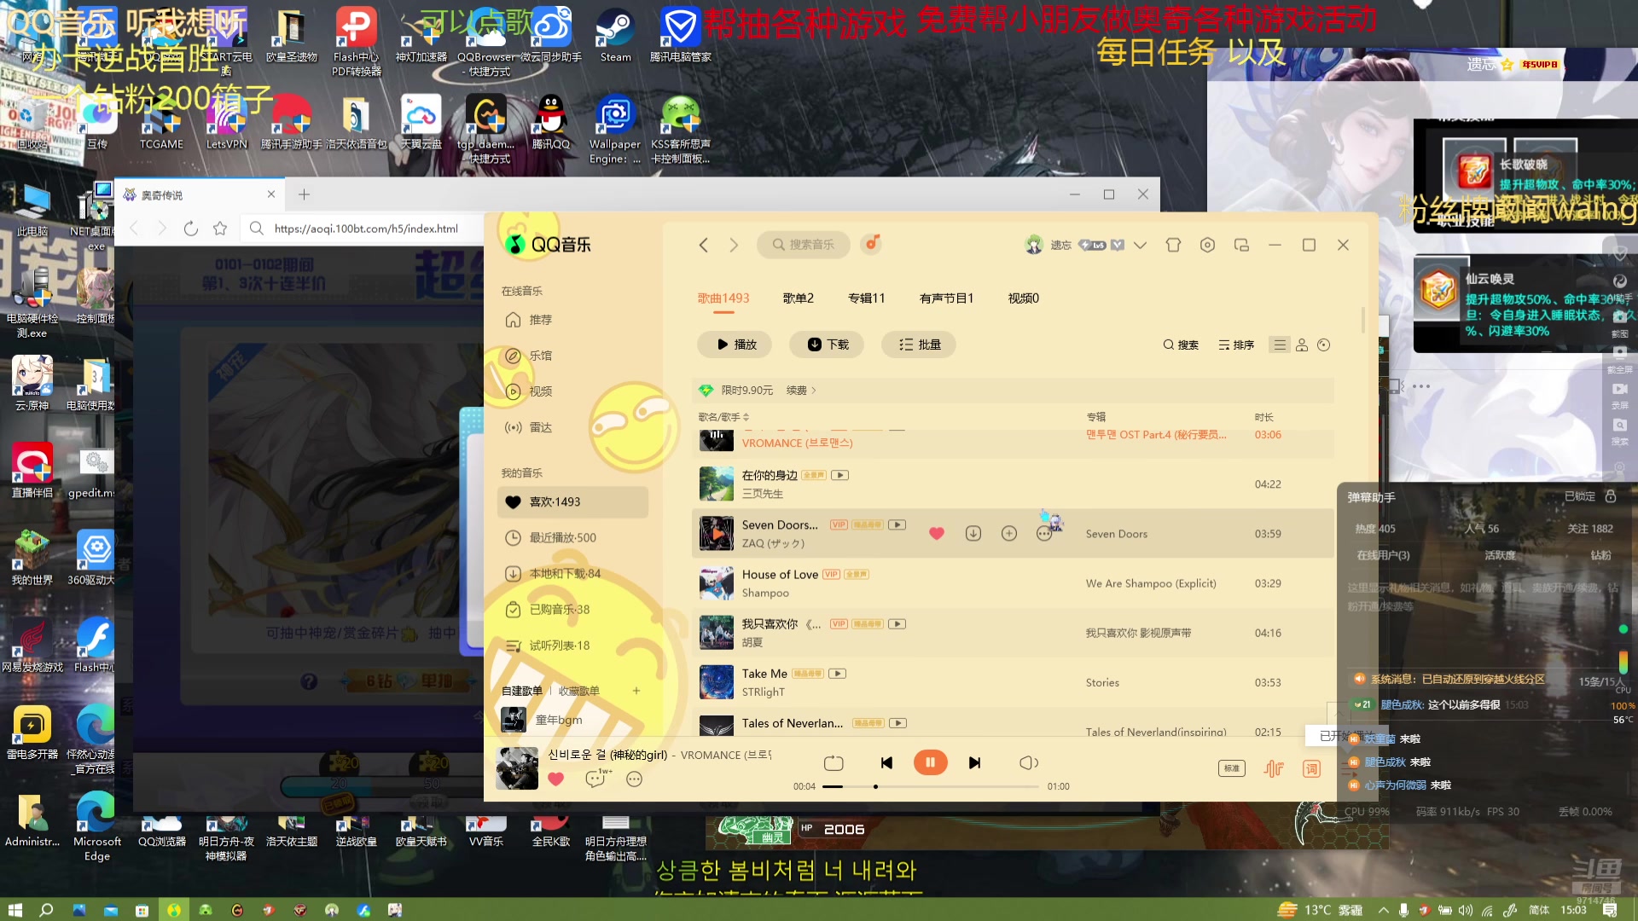The width and height of the screenshot is (1638, 921).
Task: Toggle lock of the 弹幕助手 panel
Action: pos(1611,496)
